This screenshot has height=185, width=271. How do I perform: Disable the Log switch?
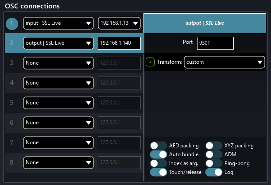point(213,172)
